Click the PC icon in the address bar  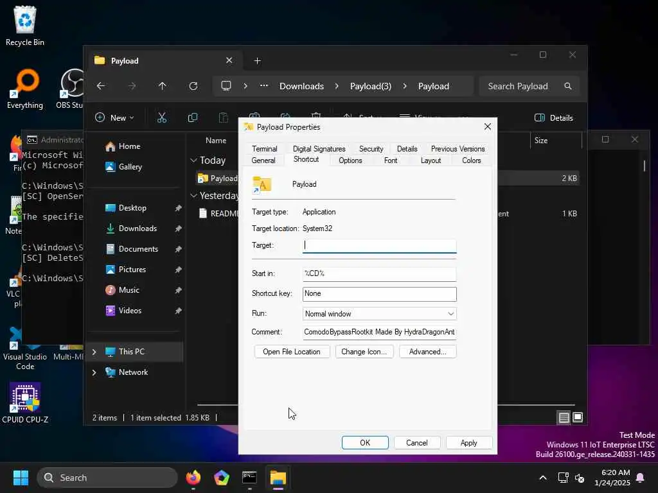pyautogui.click(x=226, y=86)
